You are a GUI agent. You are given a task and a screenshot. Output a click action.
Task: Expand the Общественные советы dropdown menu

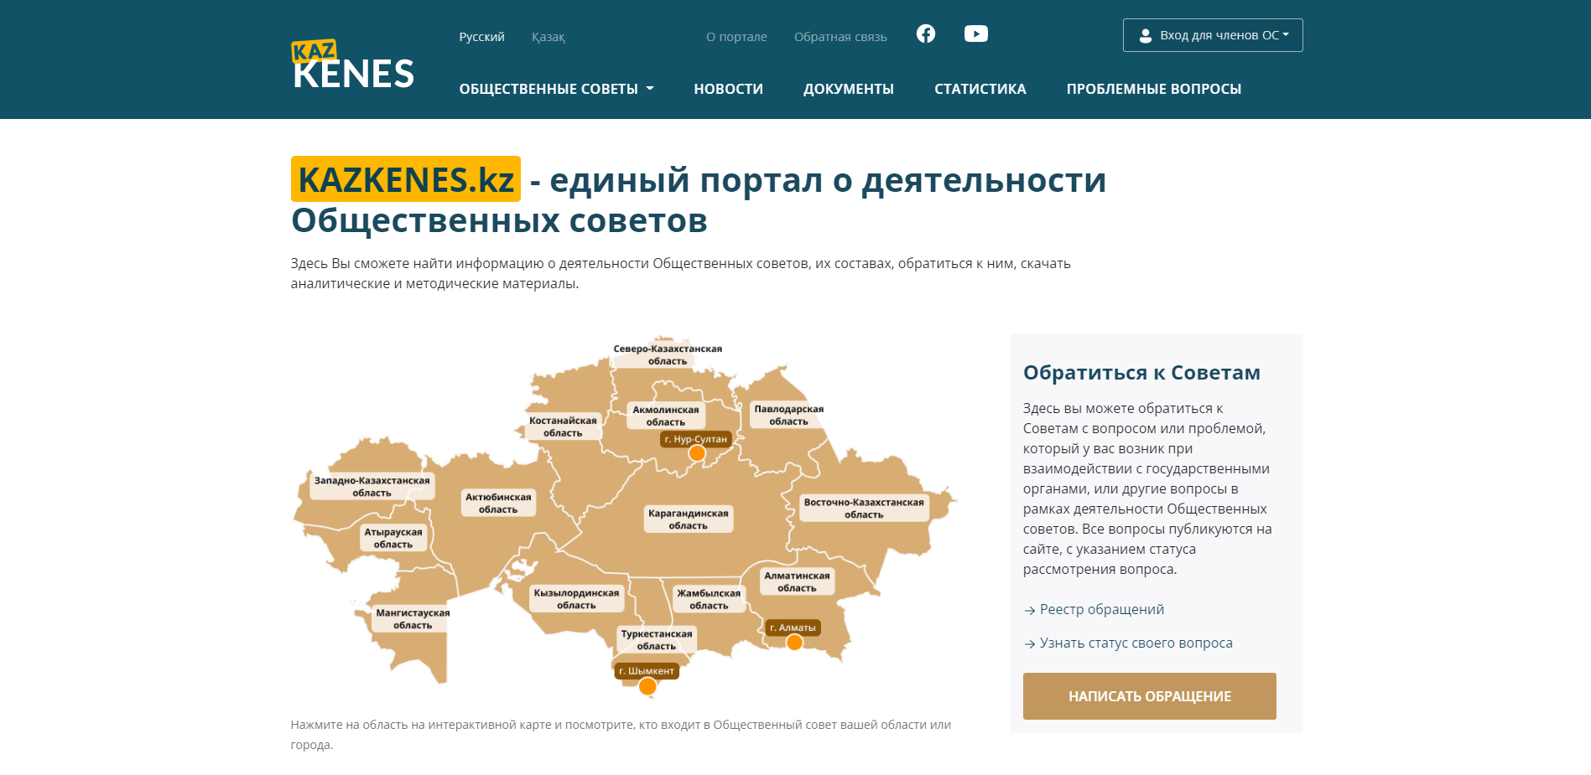pos(556,89)
